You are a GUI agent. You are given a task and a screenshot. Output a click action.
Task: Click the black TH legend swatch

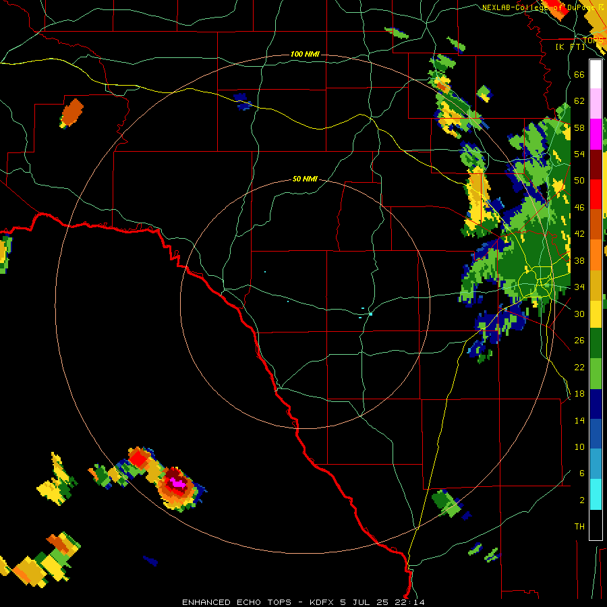596,525
